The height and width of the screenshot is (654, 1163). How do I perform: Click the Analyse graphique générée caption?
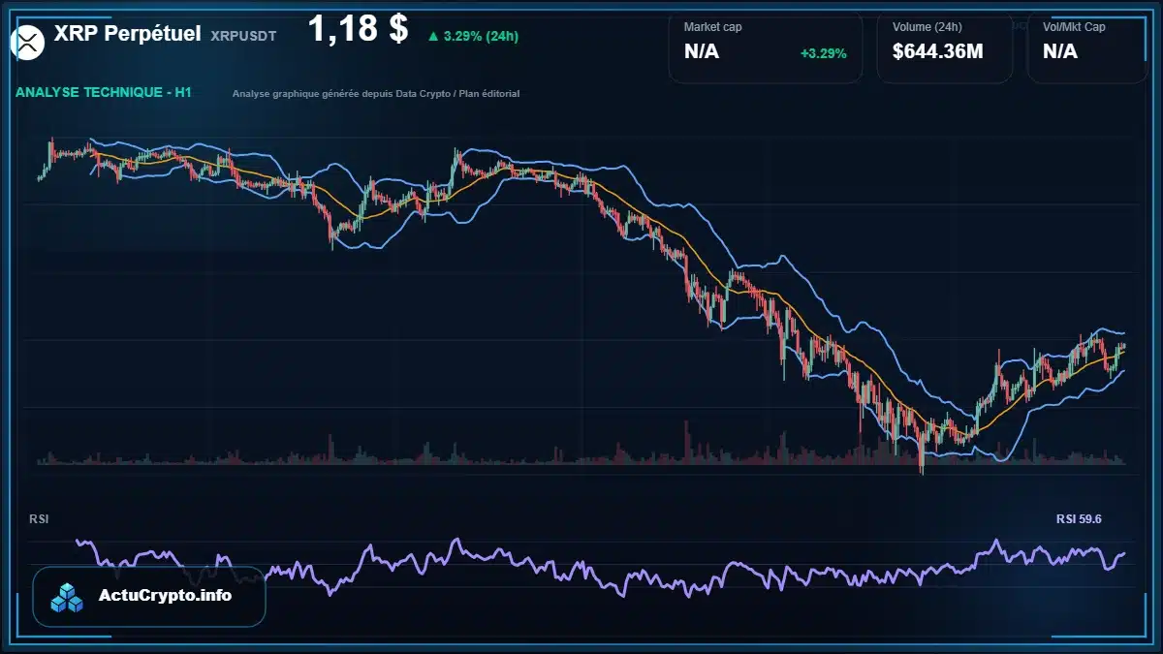click(x=376, y=94)
